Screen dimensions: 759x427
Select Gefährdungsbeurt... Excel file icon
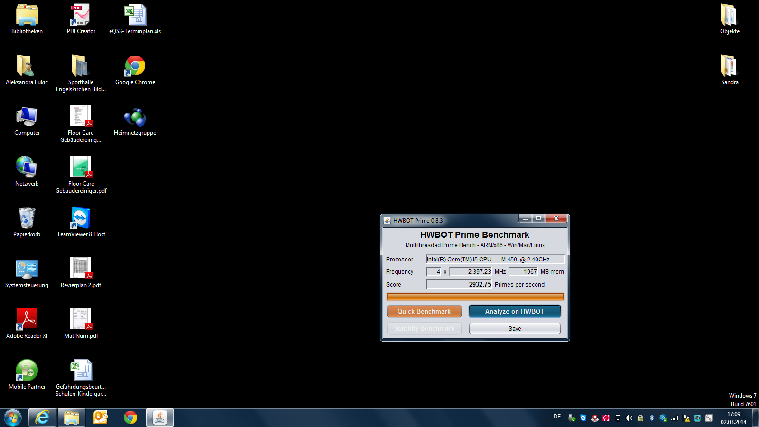tap(81, 378)
